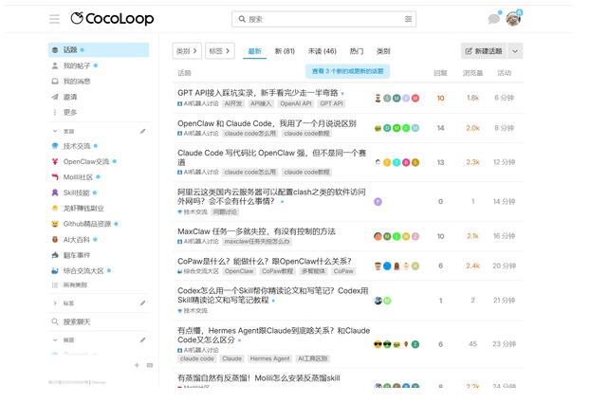Click the AI大百科 category icon

point(55,240)
